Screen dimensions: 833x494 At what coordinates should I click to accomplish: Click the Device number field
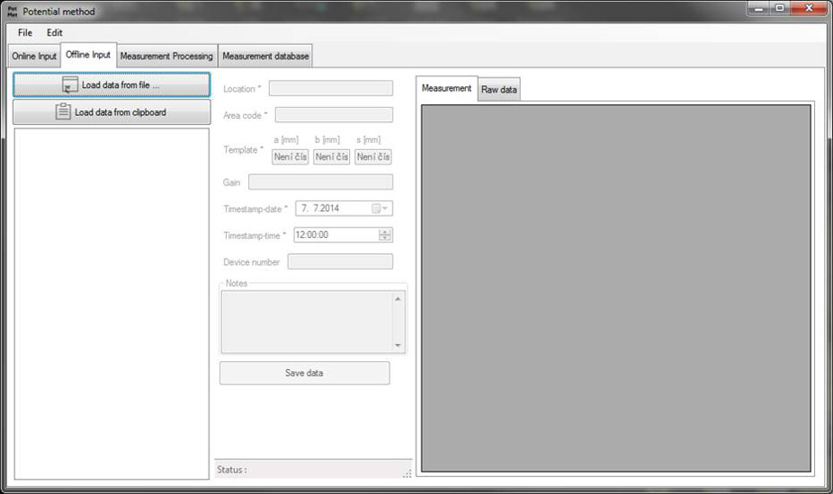coord(339,262)
